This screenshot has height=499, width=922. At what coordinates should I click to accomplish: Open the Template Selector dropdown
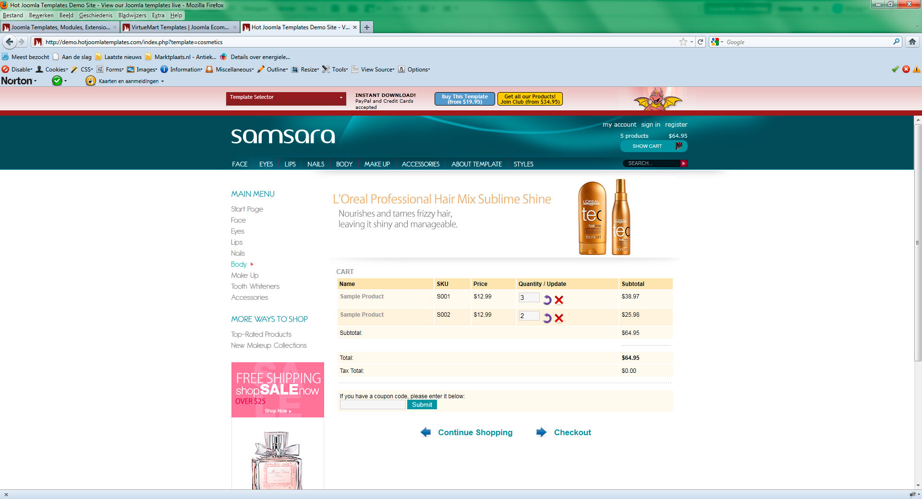click(x=286, y=98)
